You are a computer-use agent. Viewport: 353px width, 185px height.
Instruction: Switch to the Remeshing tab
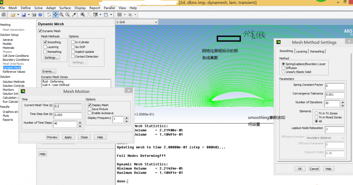317,52
